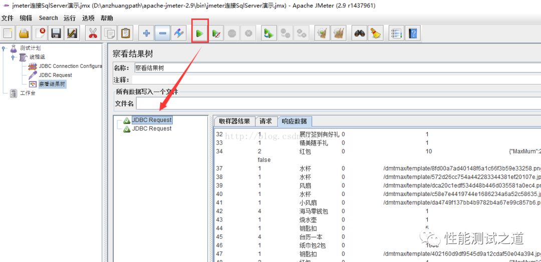The height and width of the screenshot is (262, 541).
Task: Click the 文件名 input field
Action: pos(339,103)
